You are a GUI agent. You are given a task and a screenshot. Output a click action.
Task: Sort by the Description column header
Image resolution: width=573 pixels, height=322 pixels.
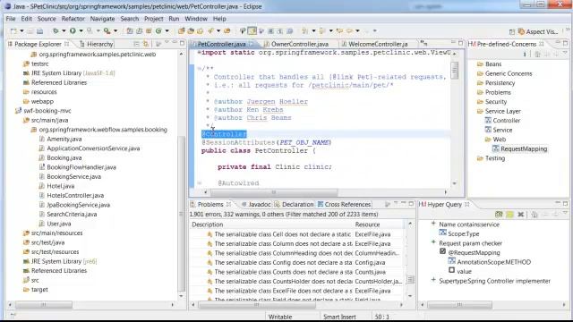coord(271,225)
